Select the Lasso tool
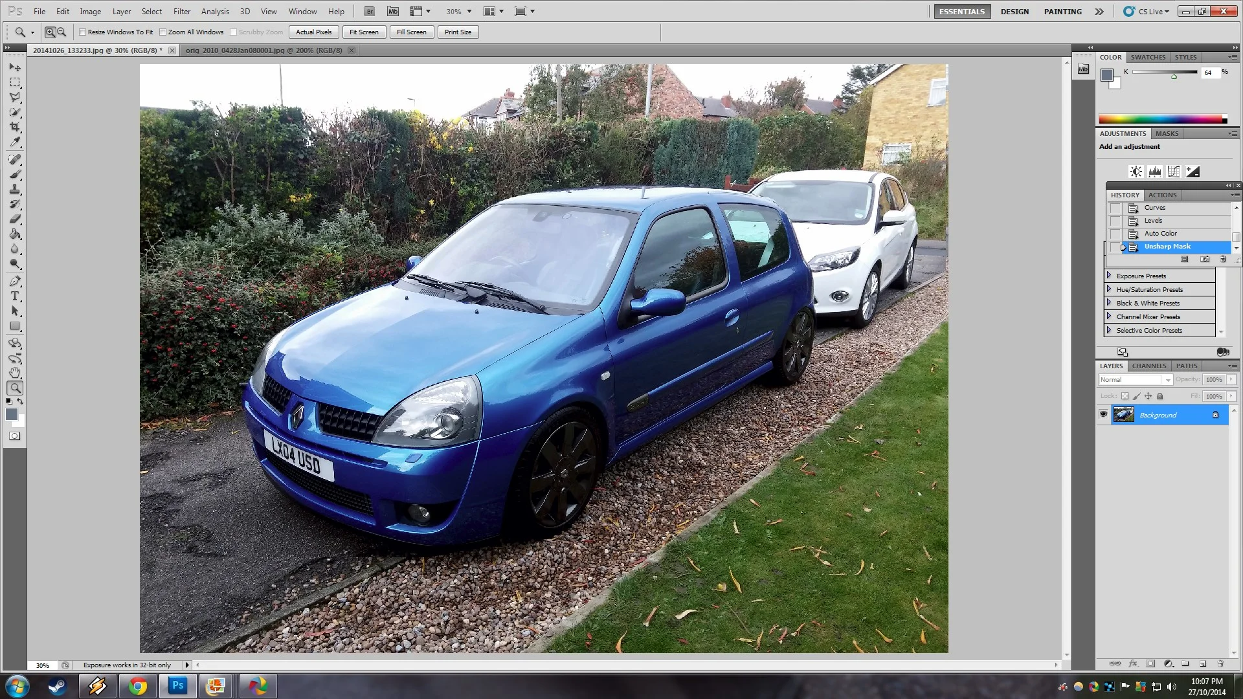 pyautogui.click(x=15, y=98)
